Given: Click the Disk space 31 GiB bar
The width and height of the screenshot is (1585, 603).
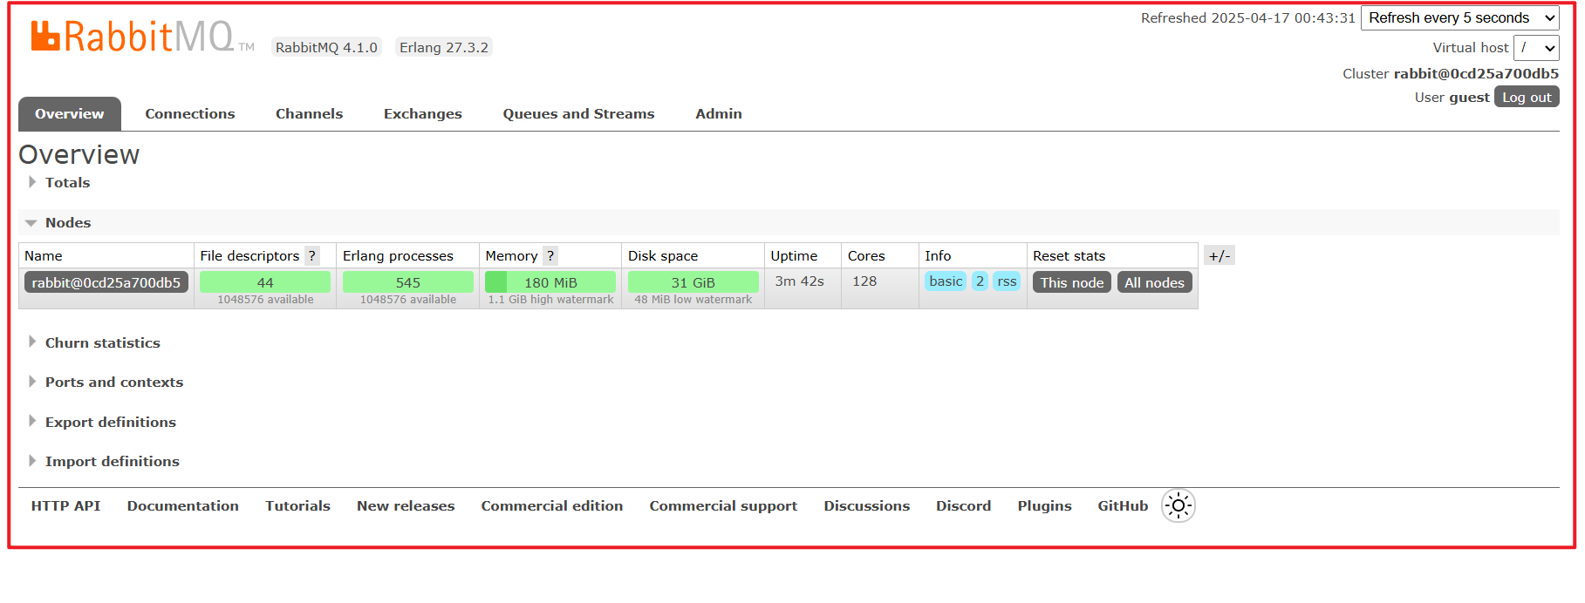Looking at the screenshot, I should pyautogui.click(x=693, y=282).
